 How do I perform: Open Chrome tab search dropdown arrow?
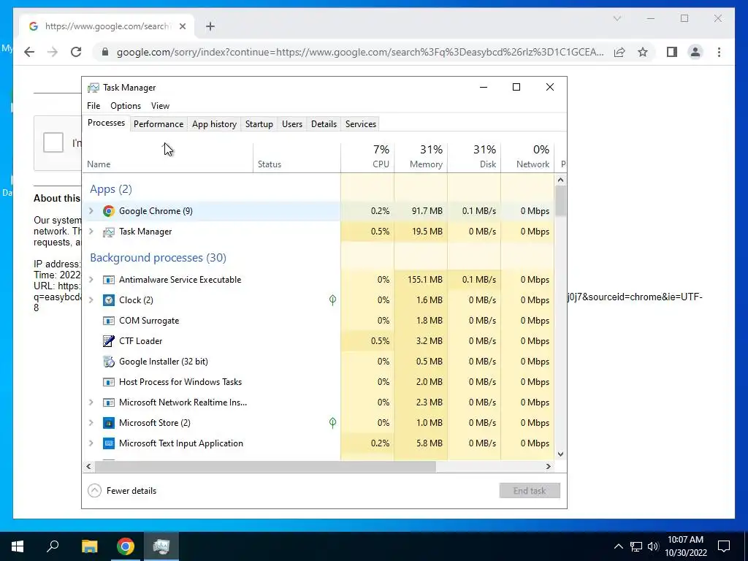click(x=617, y=18)
